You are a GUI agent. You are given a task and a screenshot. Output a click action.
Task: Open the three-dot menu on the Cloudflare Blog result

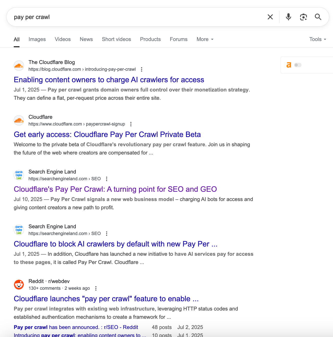[141, 69]
